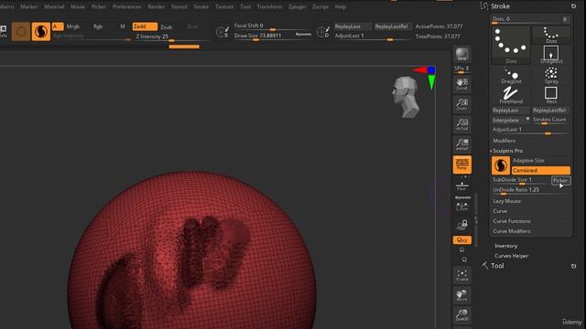Image resolution: width=586 pixels, height=329 pixels.
Task: Choose the Rect stroke type
Action: [551, 95]
